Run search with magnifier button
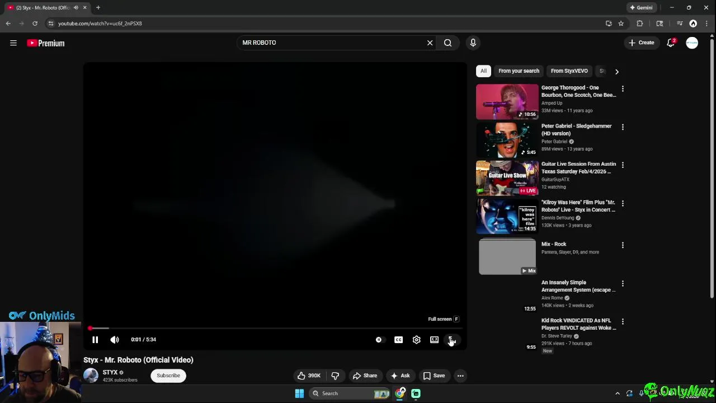Screen dimensions: 716x403 [x=447, y=43]
